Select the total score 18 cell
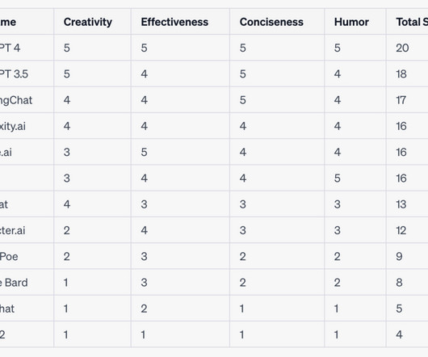The width and height of the screenshot is (428, 357). (x=401, y=74)
